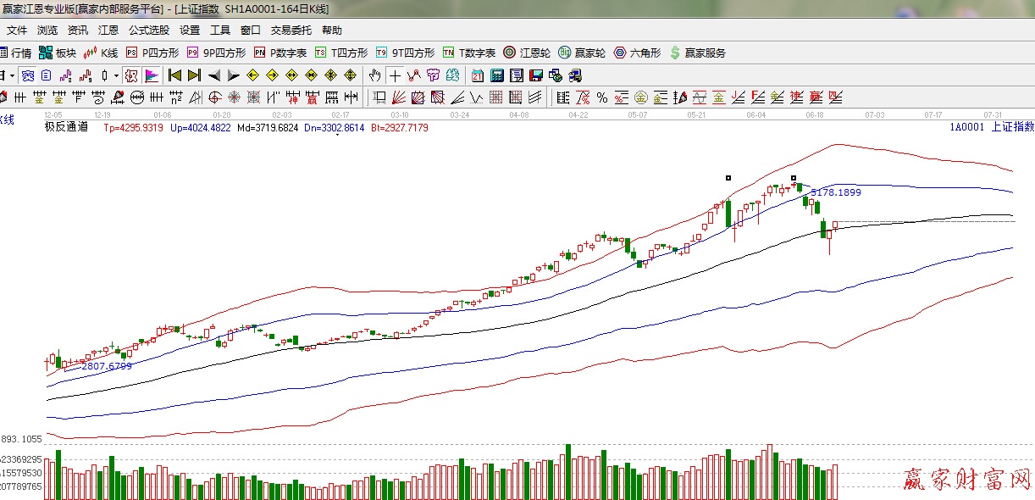This screenshot has height=500, width=1035.
Task: Open the 公式选股 menu
Action: (148, 30)
